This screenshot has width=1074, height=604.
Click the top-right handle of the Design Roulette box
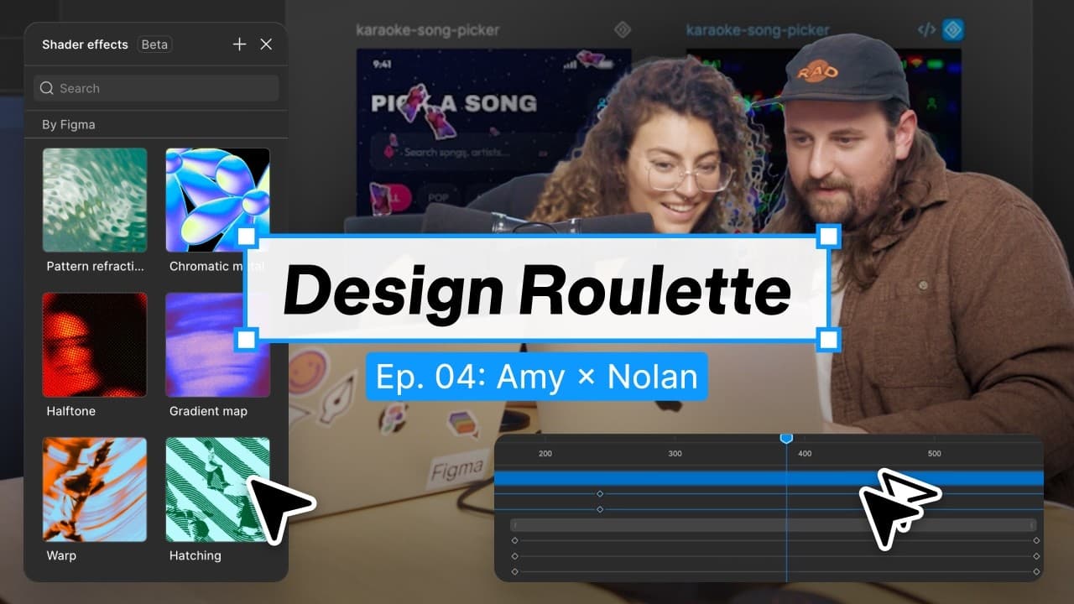[x=828, y=237]
